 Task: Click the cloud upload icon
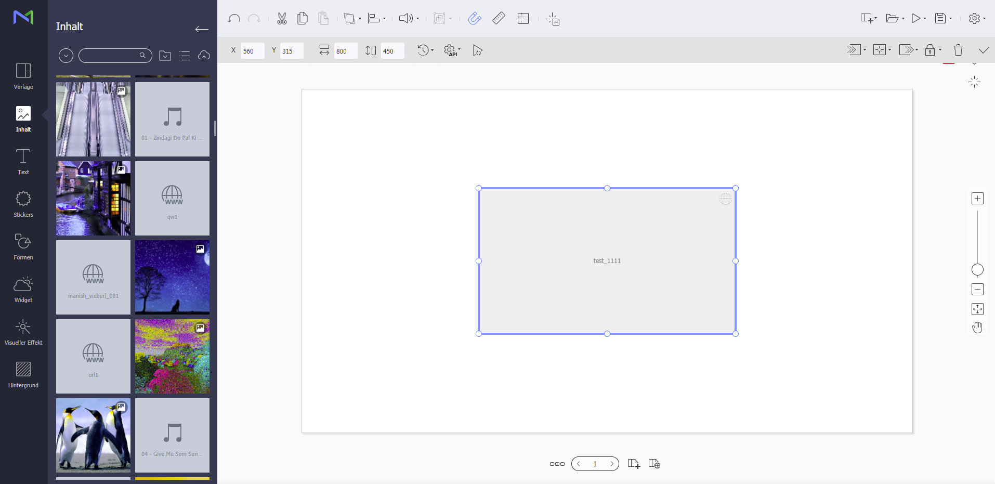tap(204, 56)
